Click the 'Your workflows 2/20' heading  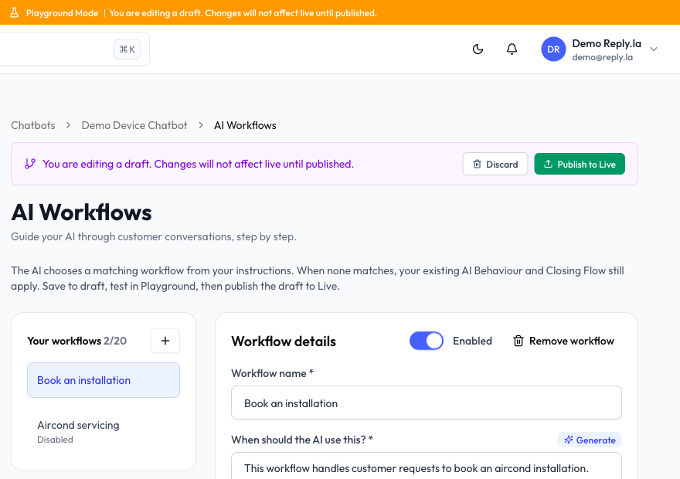pos(76,341)
